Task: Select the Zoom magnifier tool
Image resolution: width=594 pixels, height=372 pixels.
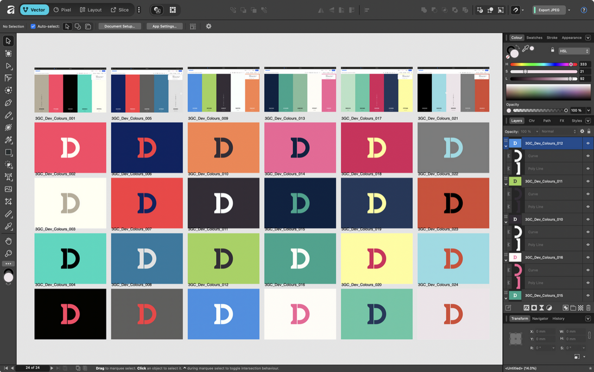Action: click(8, 253)
